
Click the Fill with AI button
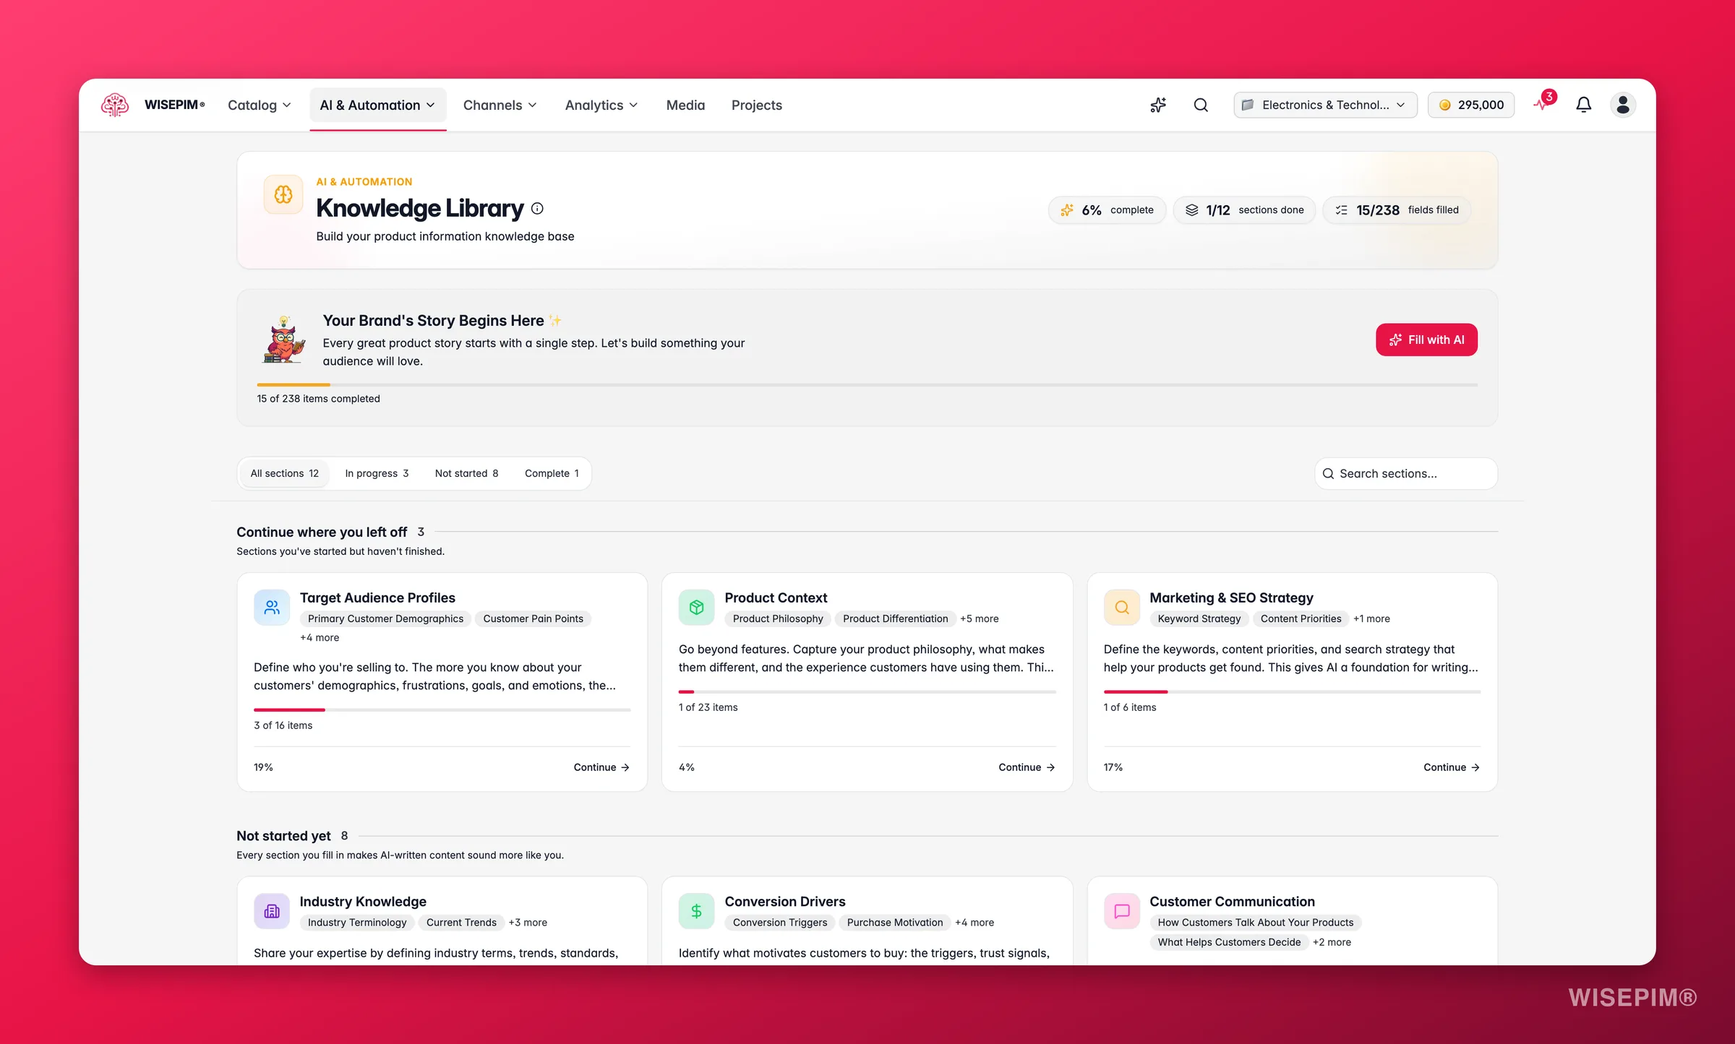[x=1426, y=340]
